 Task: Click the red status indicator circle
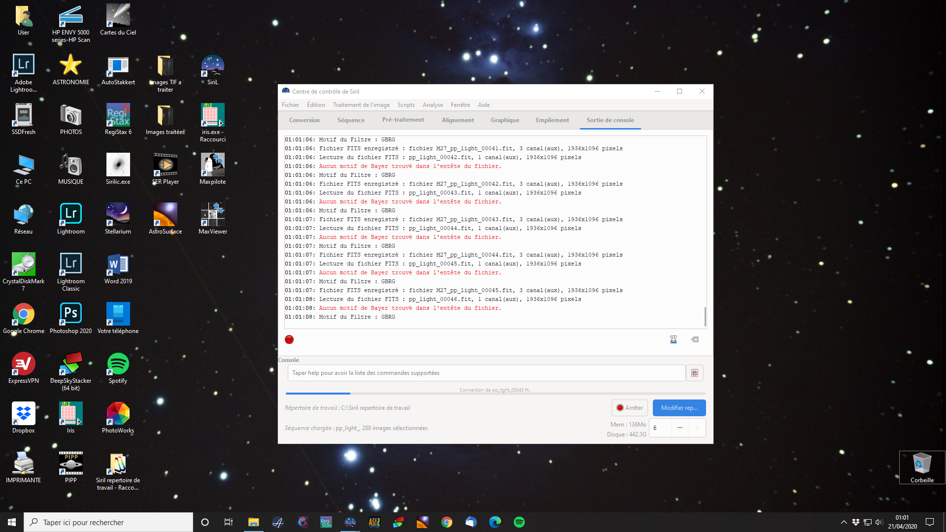coord(289,339)
